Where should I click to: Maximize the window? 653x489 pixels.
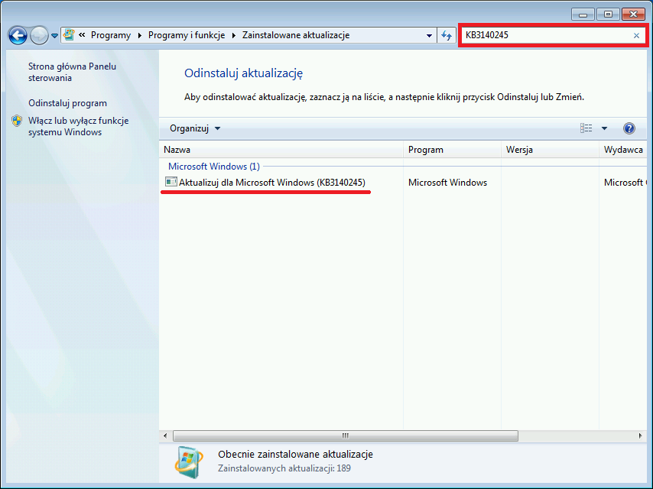tap(608, 15)
